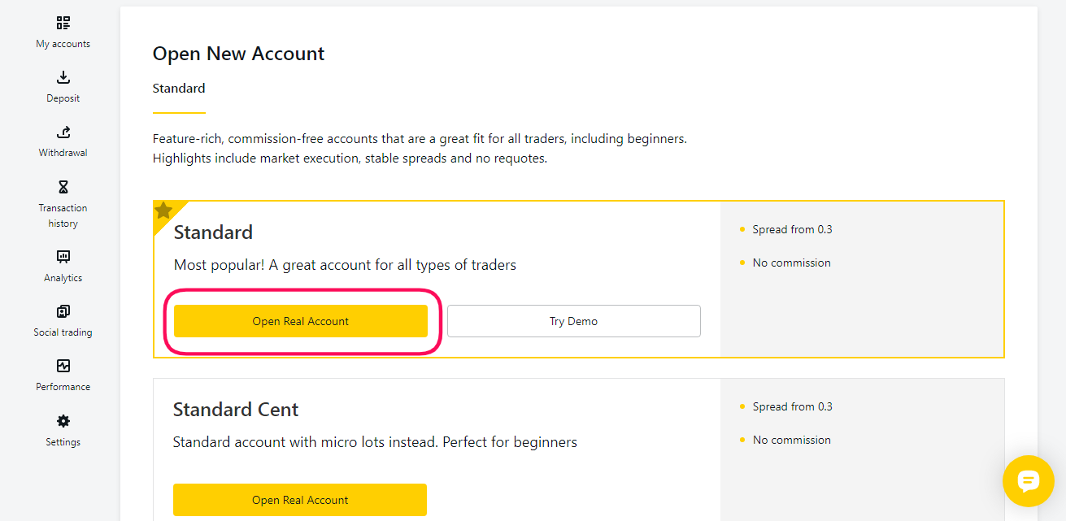This screenshot has width=1066, height=521.
Task: Open Real Account for Standard Cent
Action: 300,500
